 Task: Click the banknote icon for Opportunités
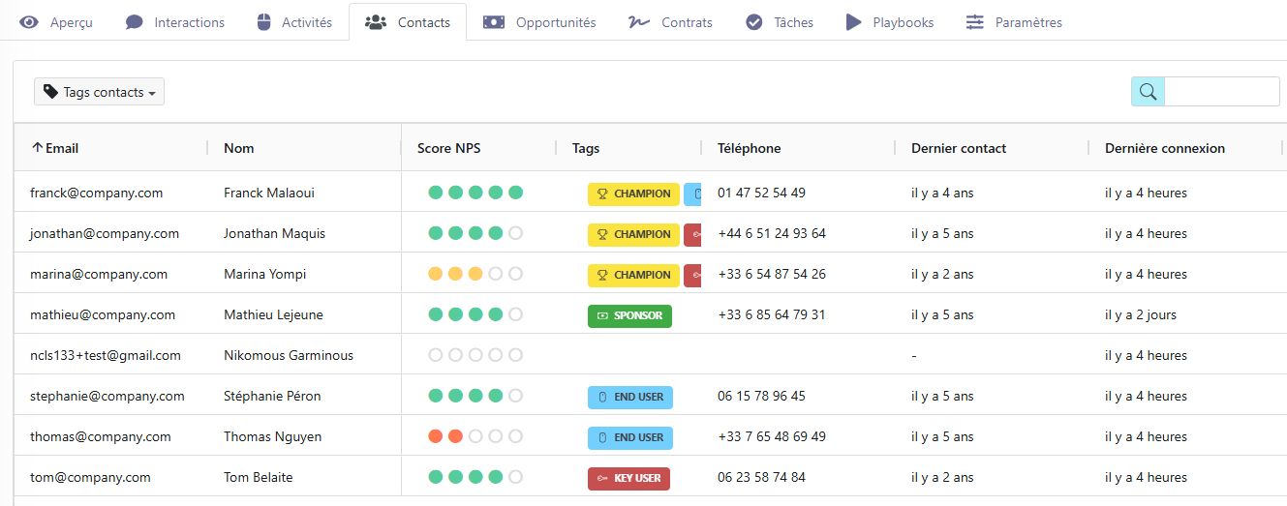coord(494,22)
